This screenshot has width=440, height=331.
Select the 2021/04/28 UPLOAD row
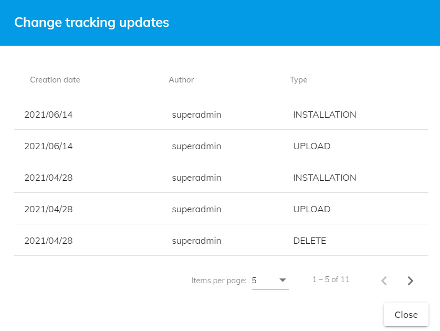coord(221,209)
